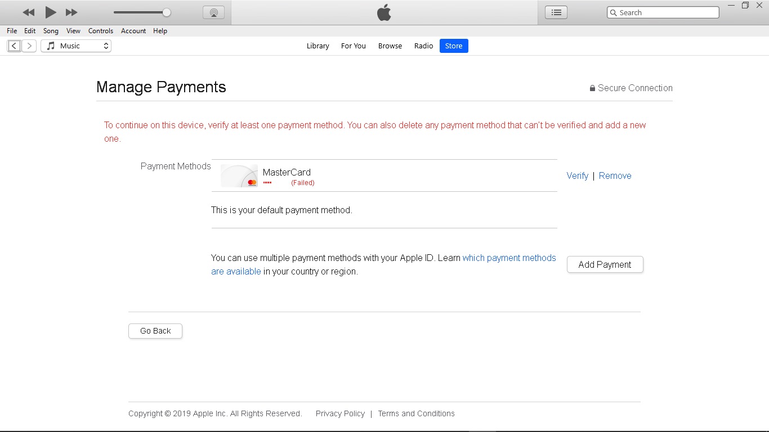Image resolution: width=769 pixels, height=432 pixels.
Task: Switch to the Library tab
Action: pos(318,46)
